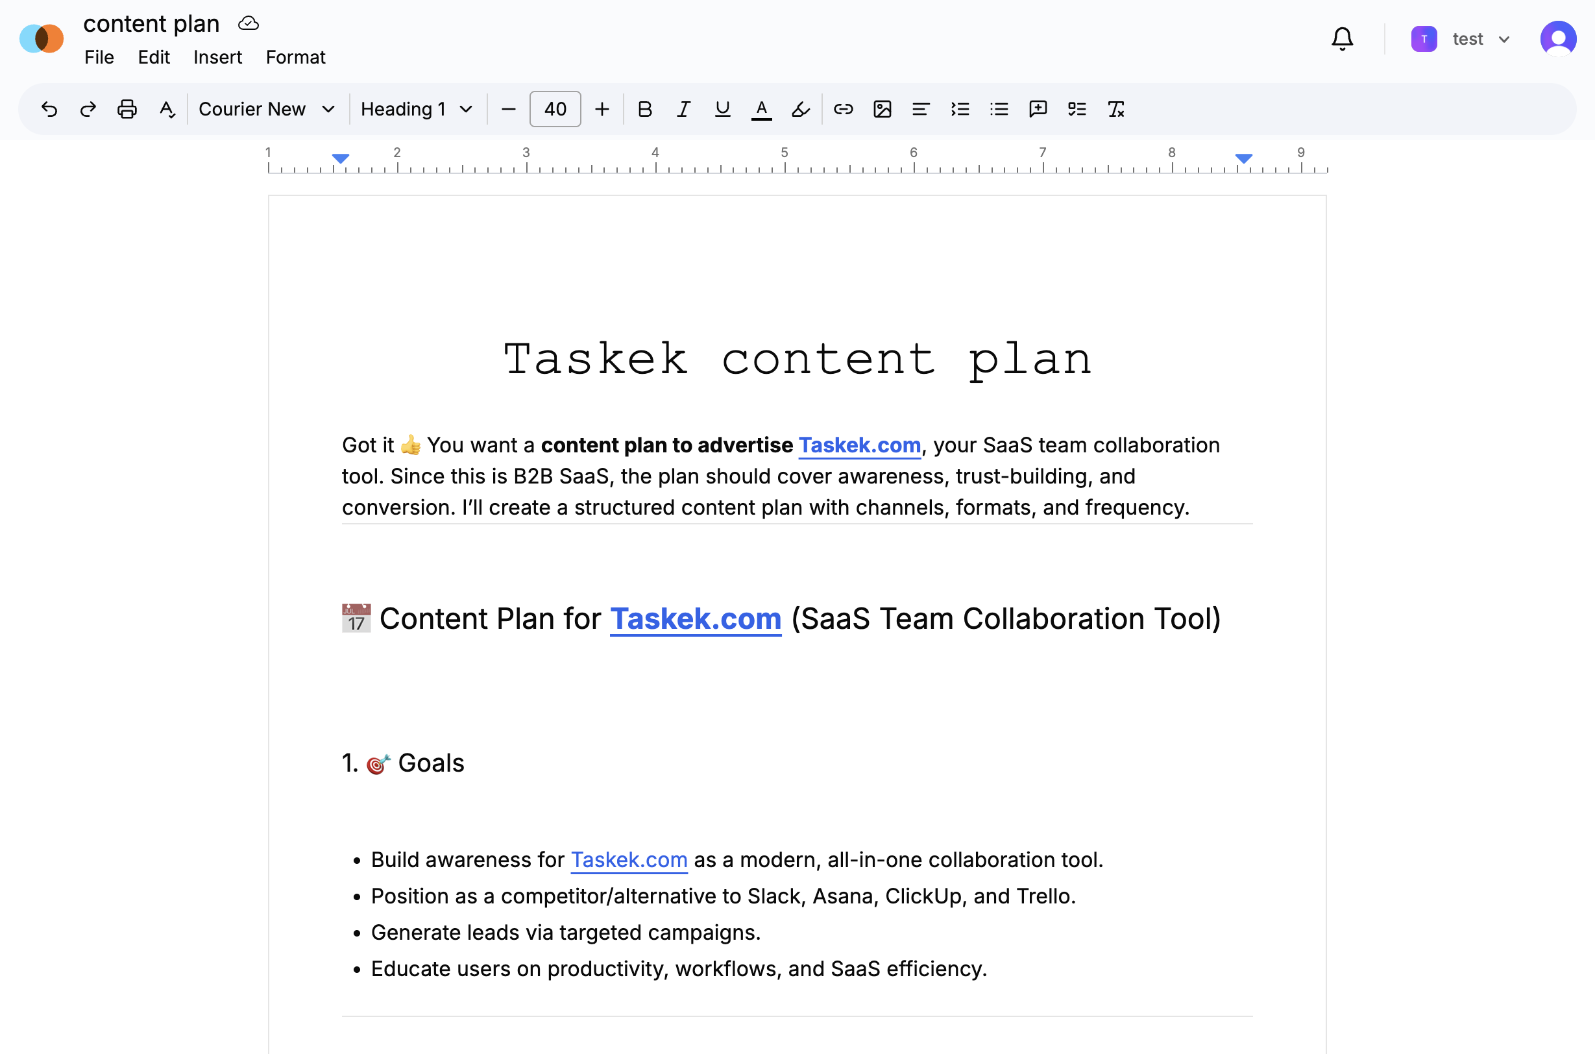
Task: Open the Insert menu
Action: 217,57
